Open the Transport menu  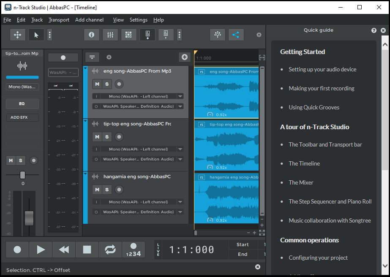click(59, 20)
